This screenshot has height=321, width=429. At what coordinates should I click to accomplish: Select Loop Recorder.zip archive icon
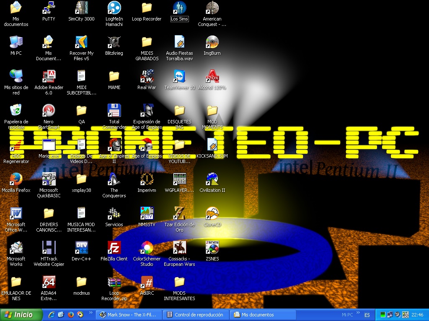(x=114, y=288)
